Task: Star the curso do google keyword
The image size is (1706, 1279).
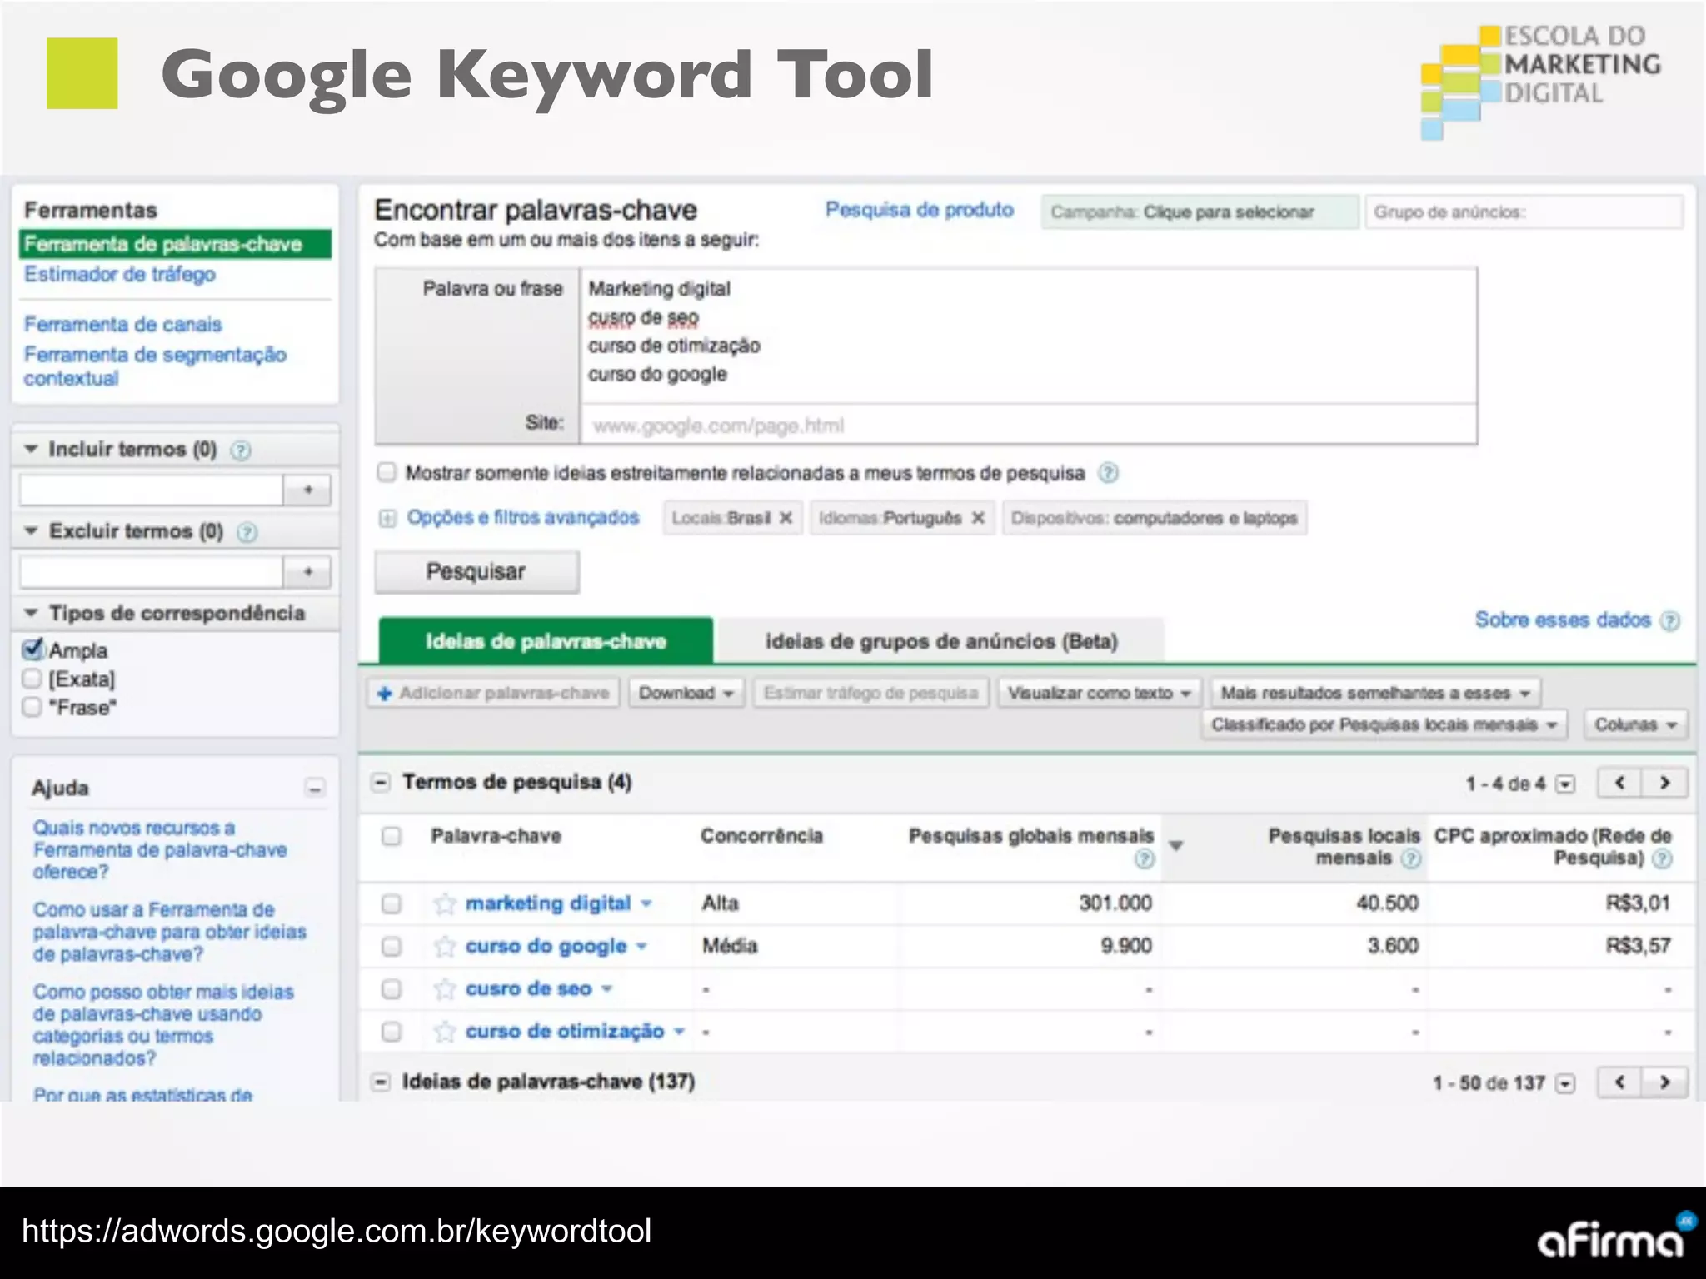Action: [x=445, y=946]
